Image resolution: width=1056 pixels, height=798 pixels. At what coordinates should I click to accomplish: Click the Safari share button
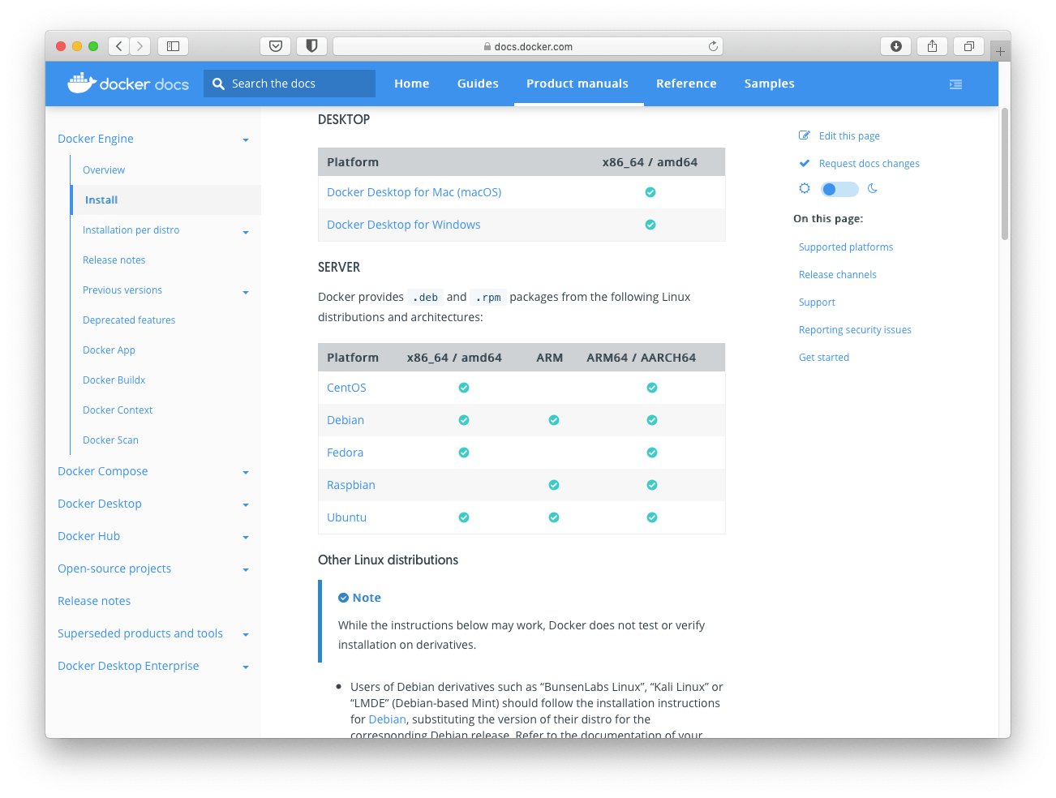coord(932,46)
